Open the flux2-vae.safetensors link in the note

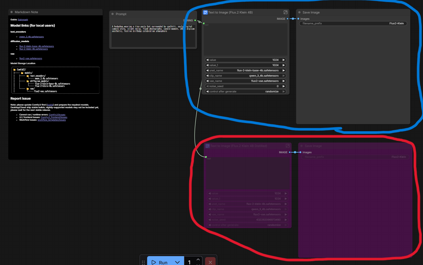point(31,59)
